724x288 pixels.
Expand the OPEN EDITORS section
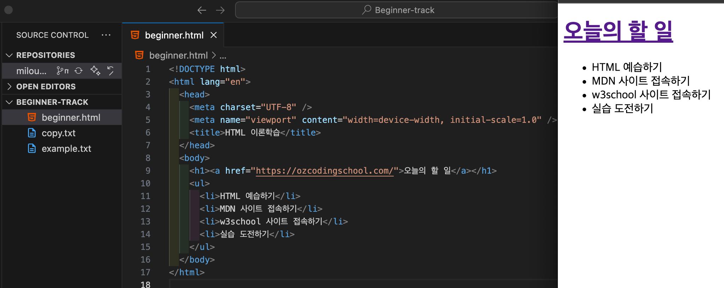[10, 86]
